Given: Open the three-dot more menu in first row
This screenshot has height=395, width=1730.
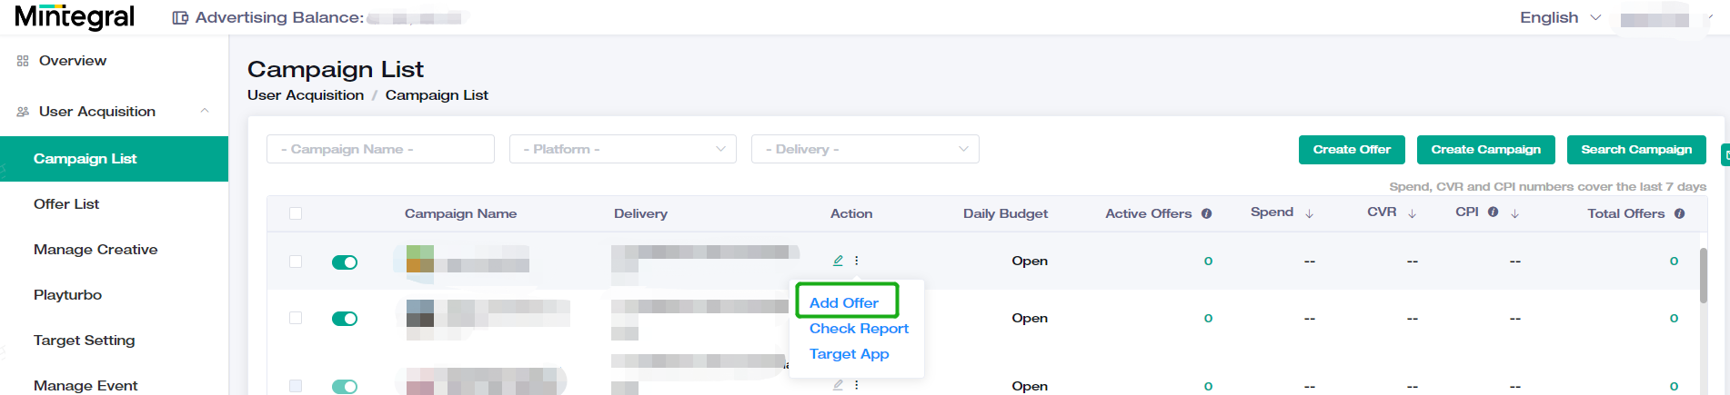Looking at the screenshot, I should [x=857, y=261].
